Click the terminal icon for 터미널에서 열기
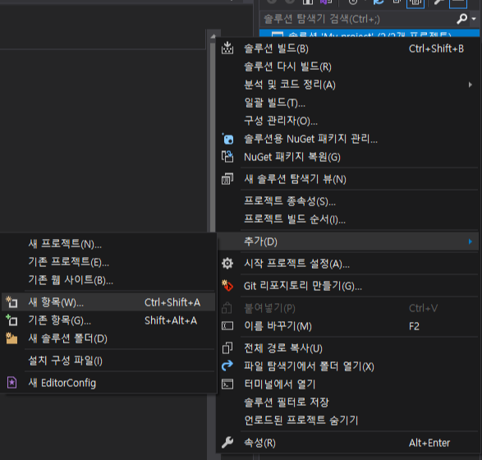The width and height of the screenshot is (482, 460). pos(227,384)
